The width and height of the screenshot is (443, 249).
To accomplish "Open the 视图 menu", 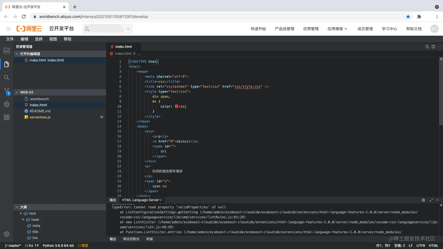I will click(53, 39).
